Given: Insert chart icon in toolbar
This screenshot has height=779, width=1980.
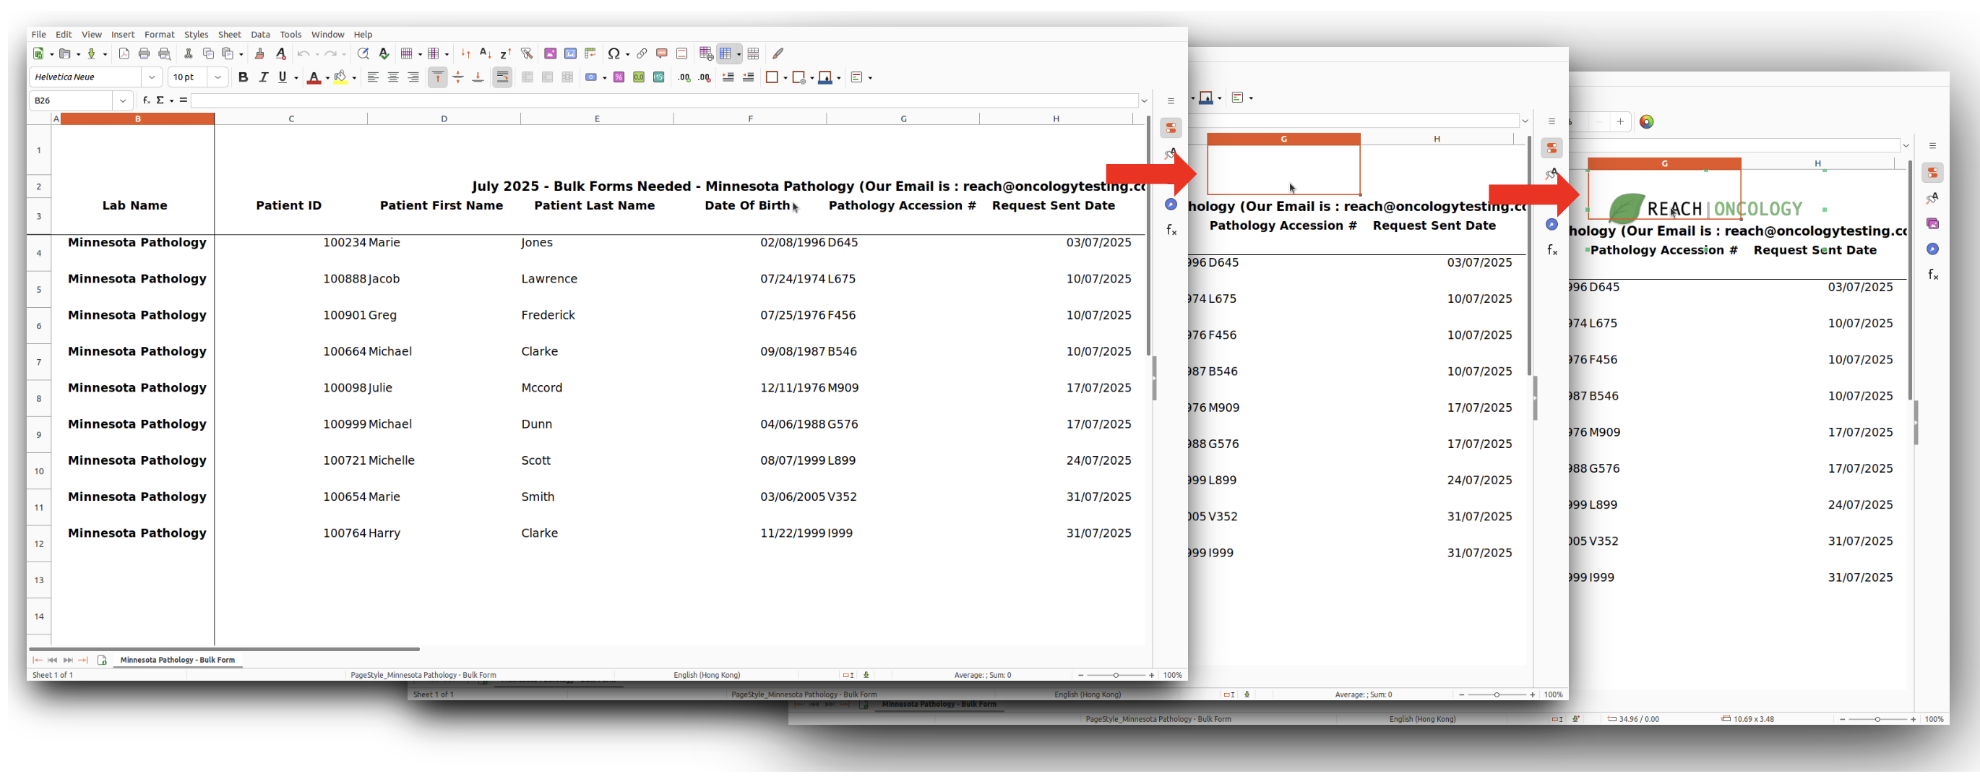Looking at the screenshot, I should click(570, 53).
